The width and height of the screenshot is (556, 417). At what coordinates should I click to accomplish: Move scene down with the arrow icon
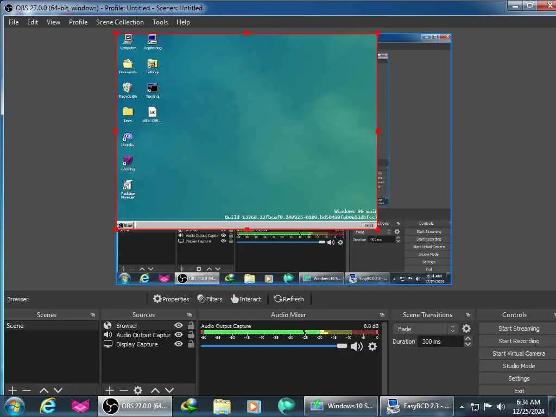(58, 390)
